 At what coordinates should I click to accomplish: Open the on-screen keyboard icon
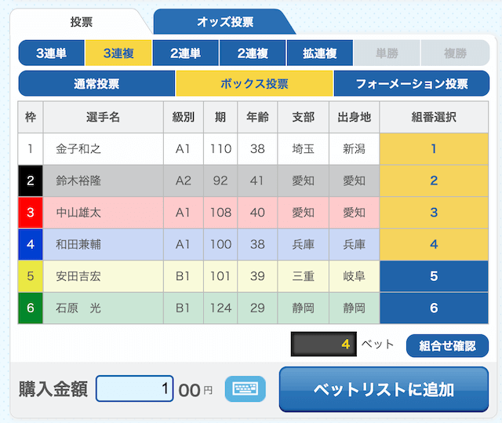tap(246, 388)
